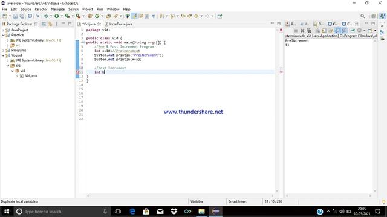Viewport: 387px width, 217px height.
Task: Maximize the Package Explorer view
Action: point(70,24)
